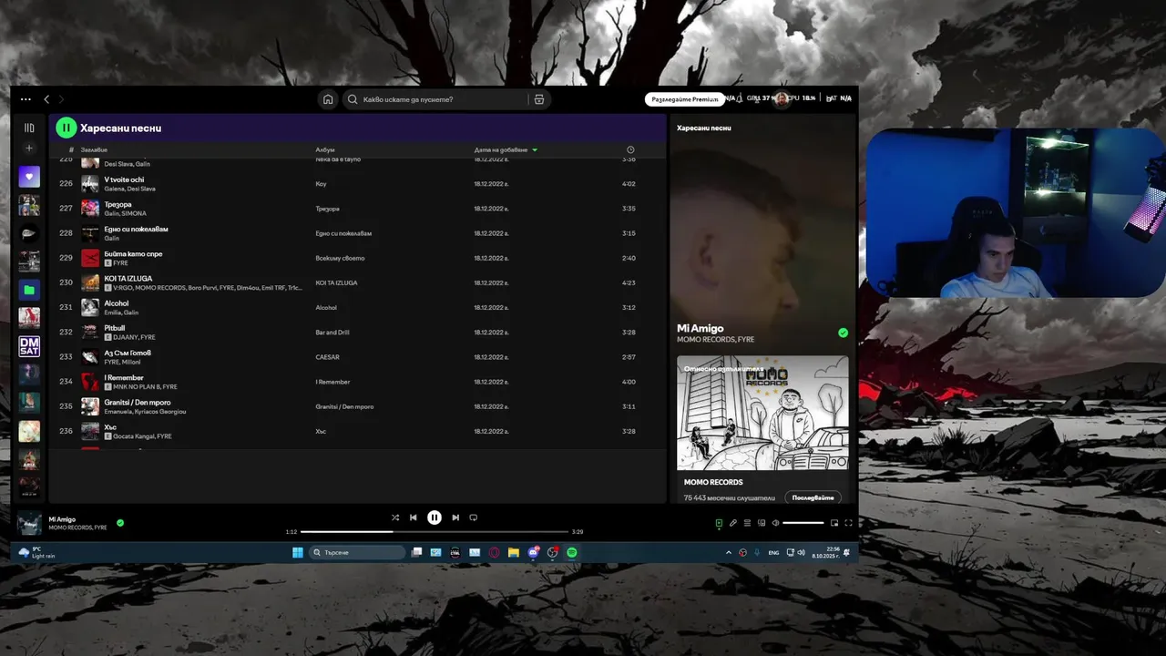Open the album link 'CAESAR'
The image size is (1166, 656).
[327, 357]
